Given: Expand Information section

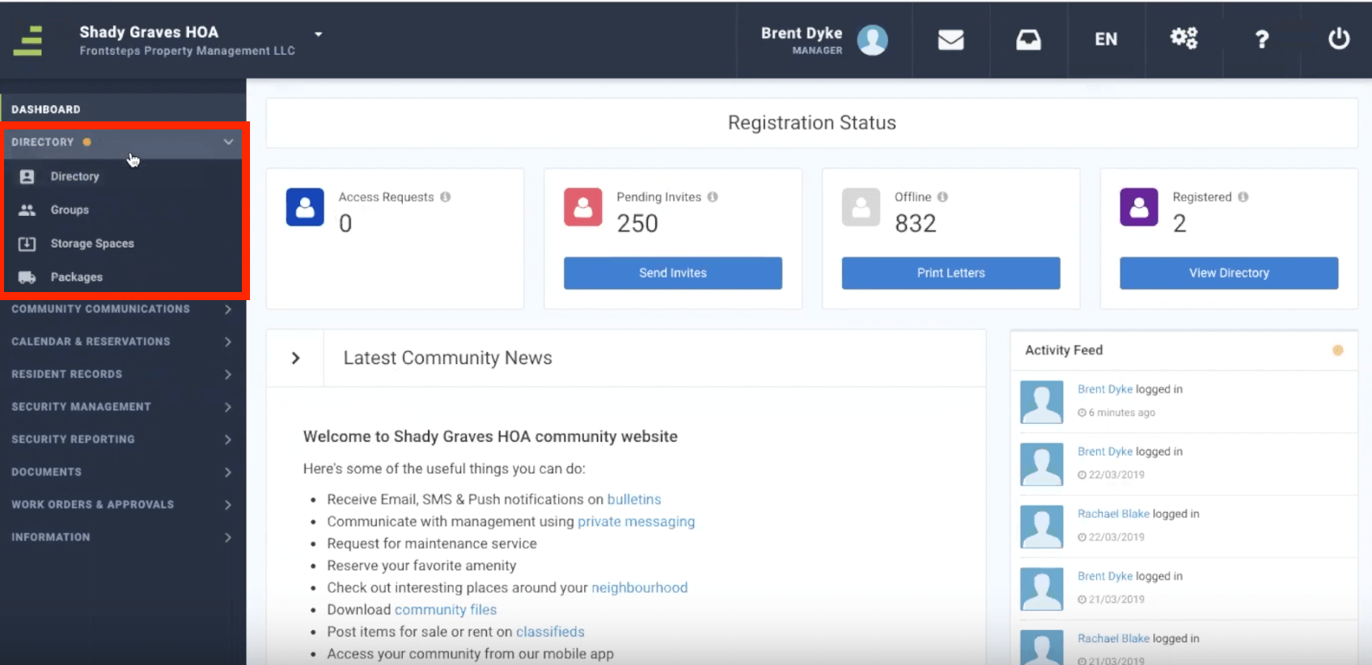Looking at the screenshot, I should tap(123, 537).
